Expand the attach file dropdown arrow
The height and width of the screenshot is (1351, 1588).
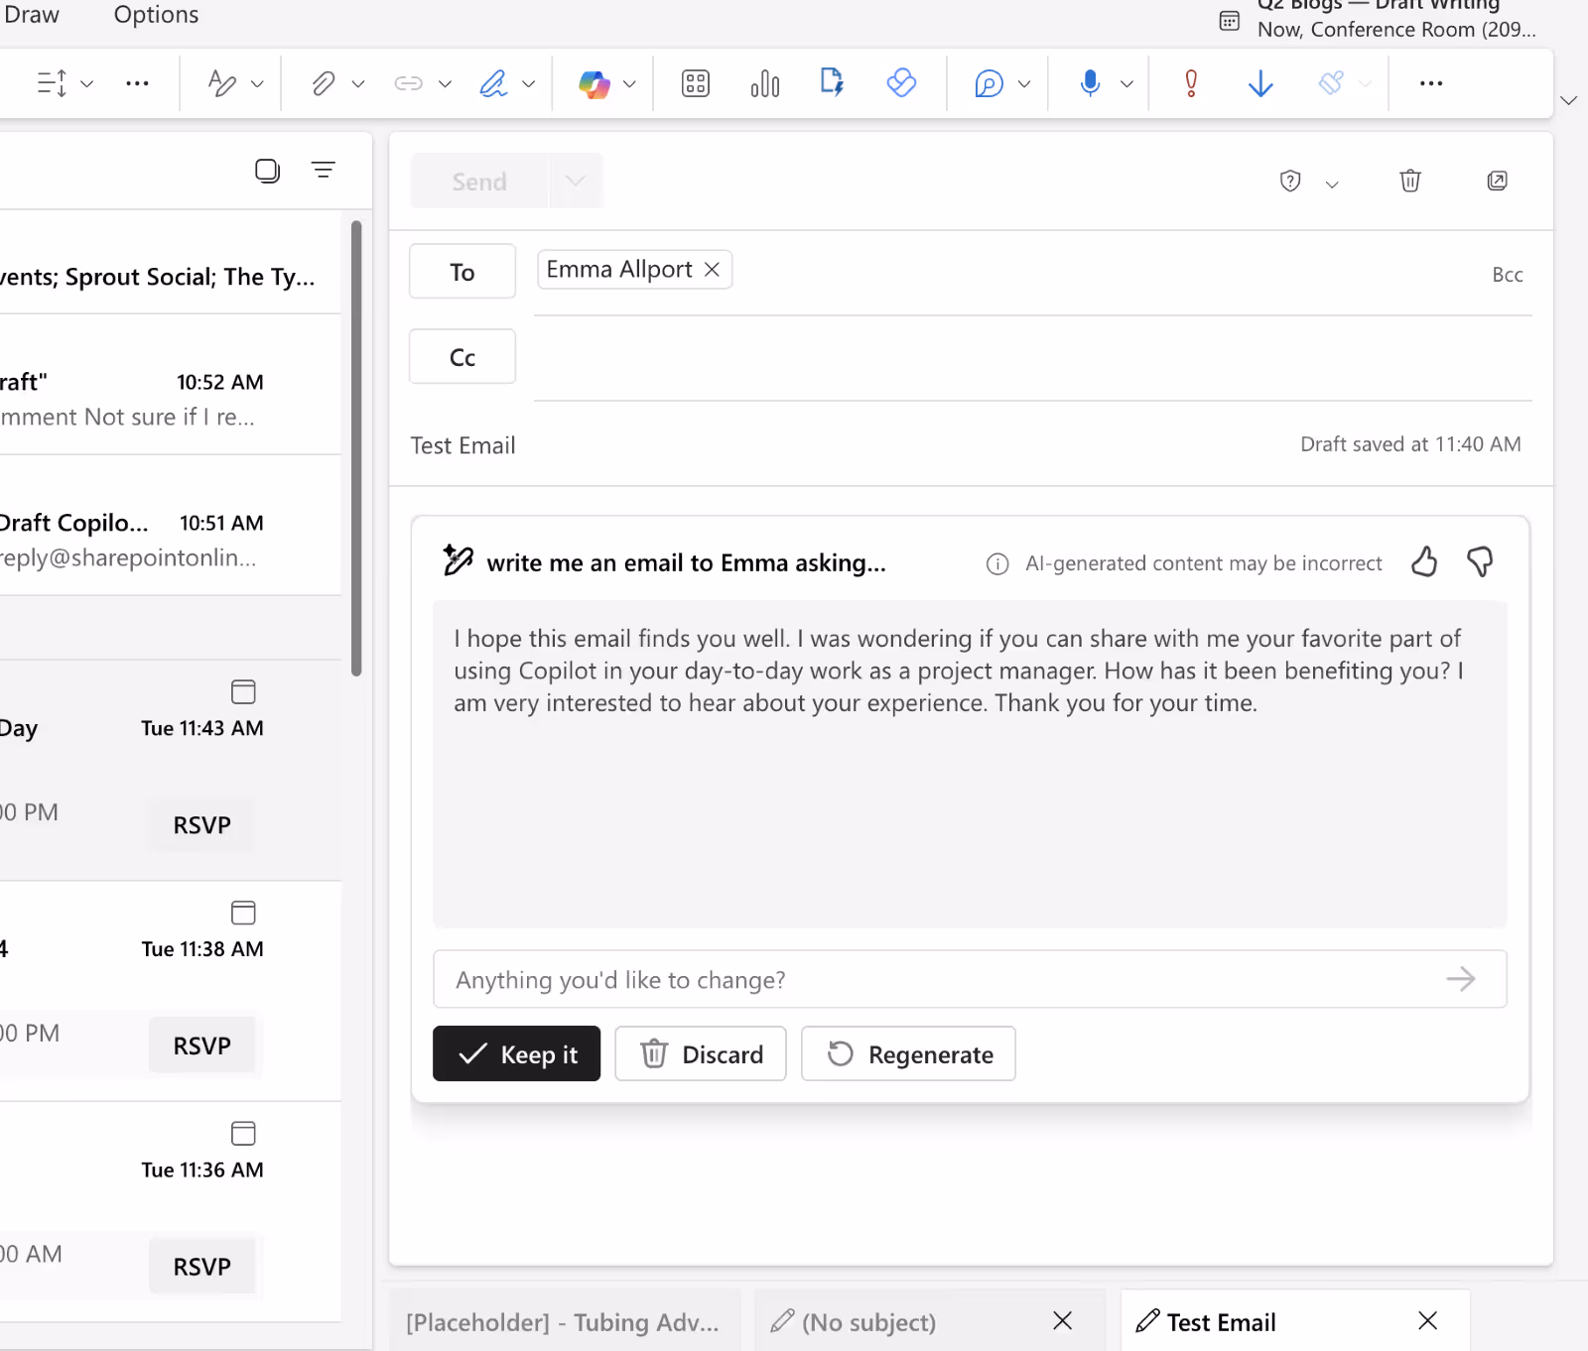pos(358,83)
